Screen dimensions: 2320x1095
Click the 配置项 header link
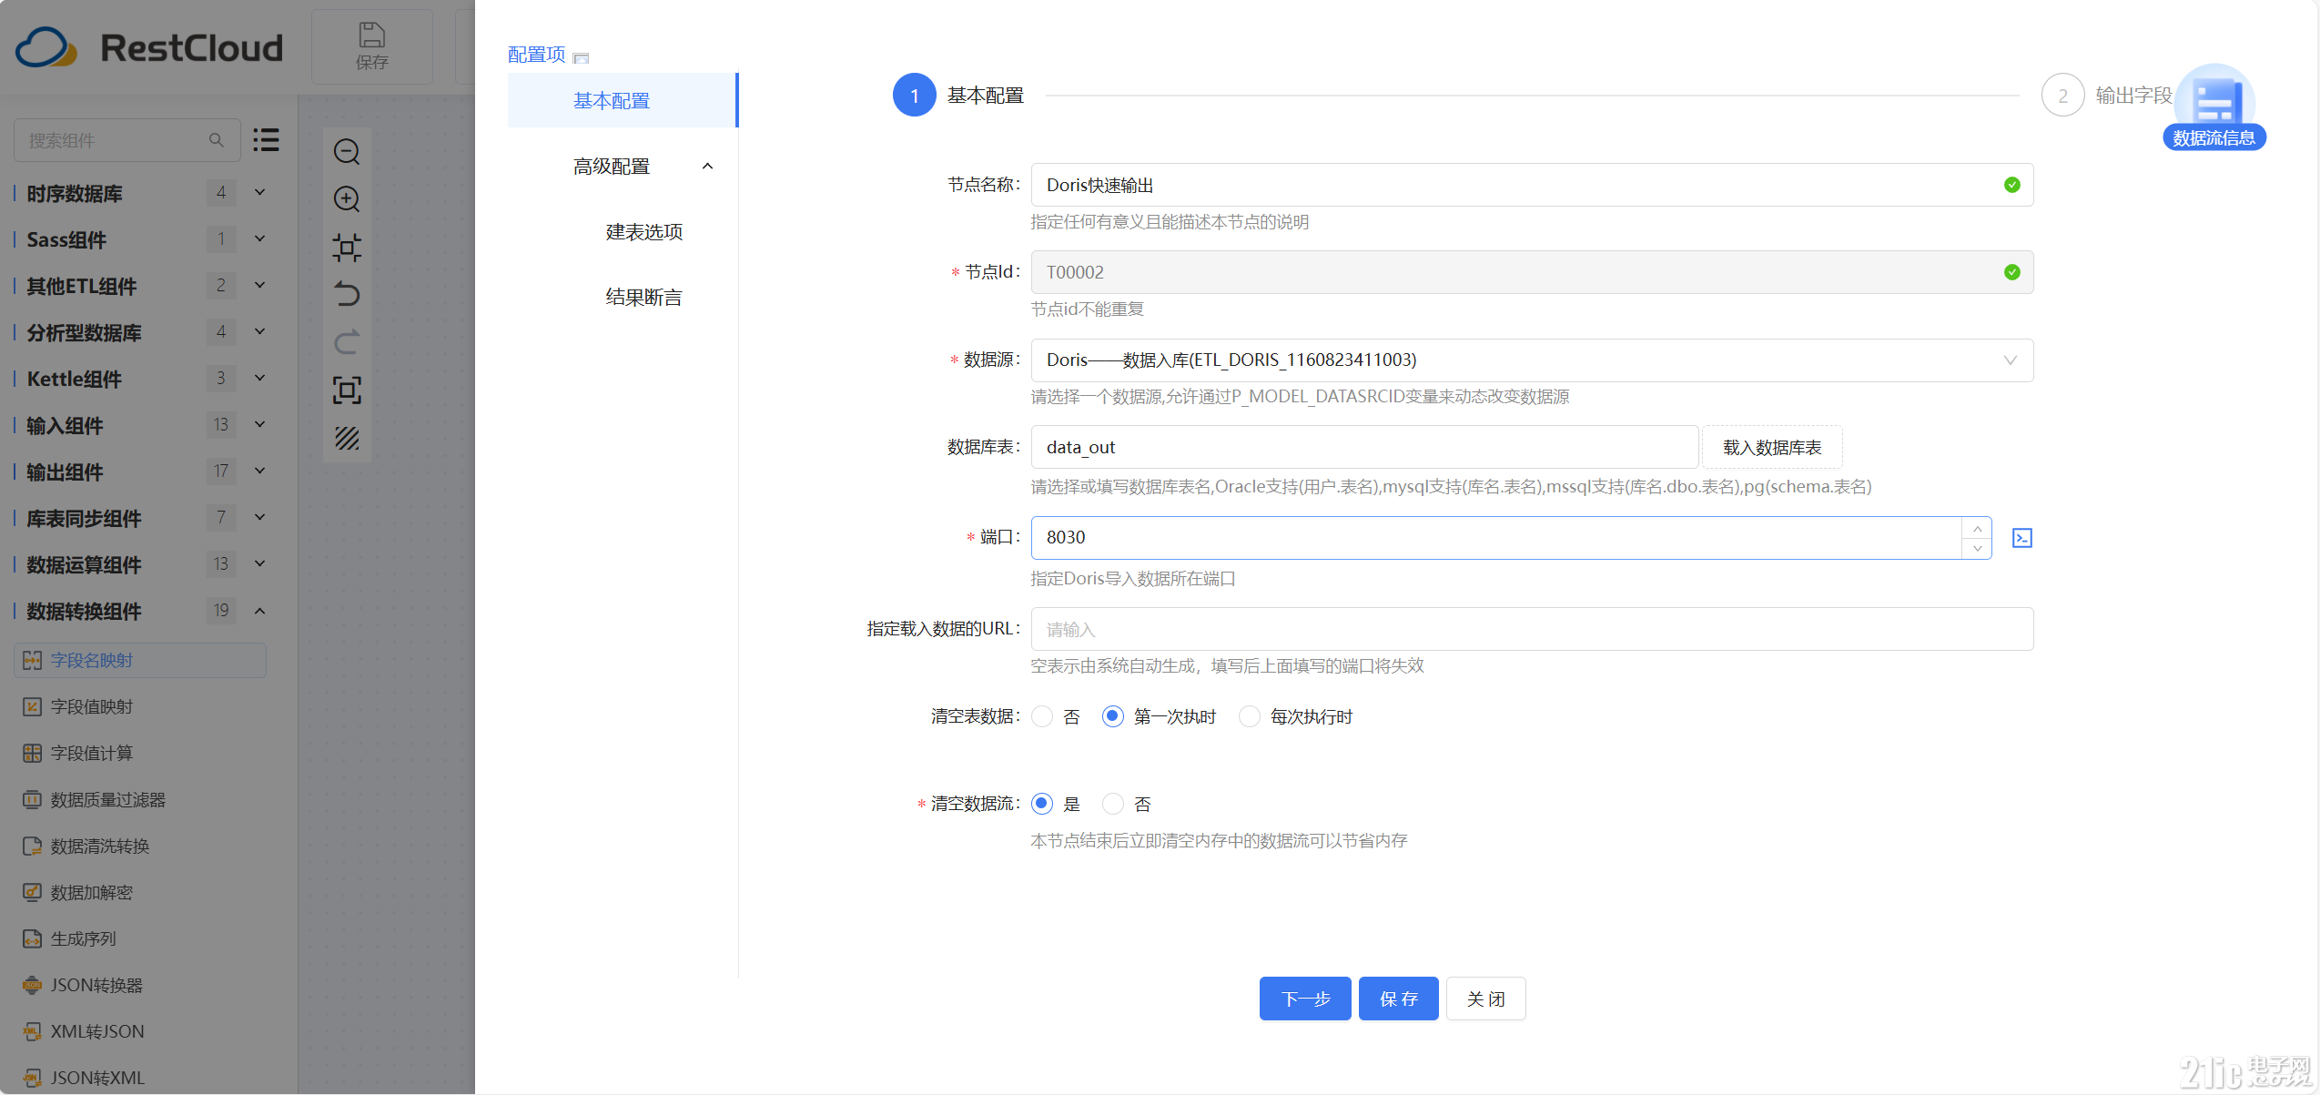(536, 55)
